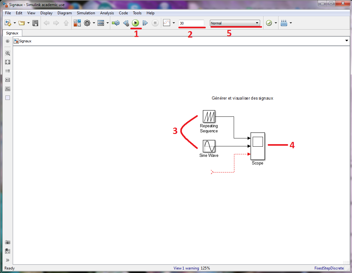
Task: Click the screenshot camera icon at bottom left
Action: click(x=8, y=242)
